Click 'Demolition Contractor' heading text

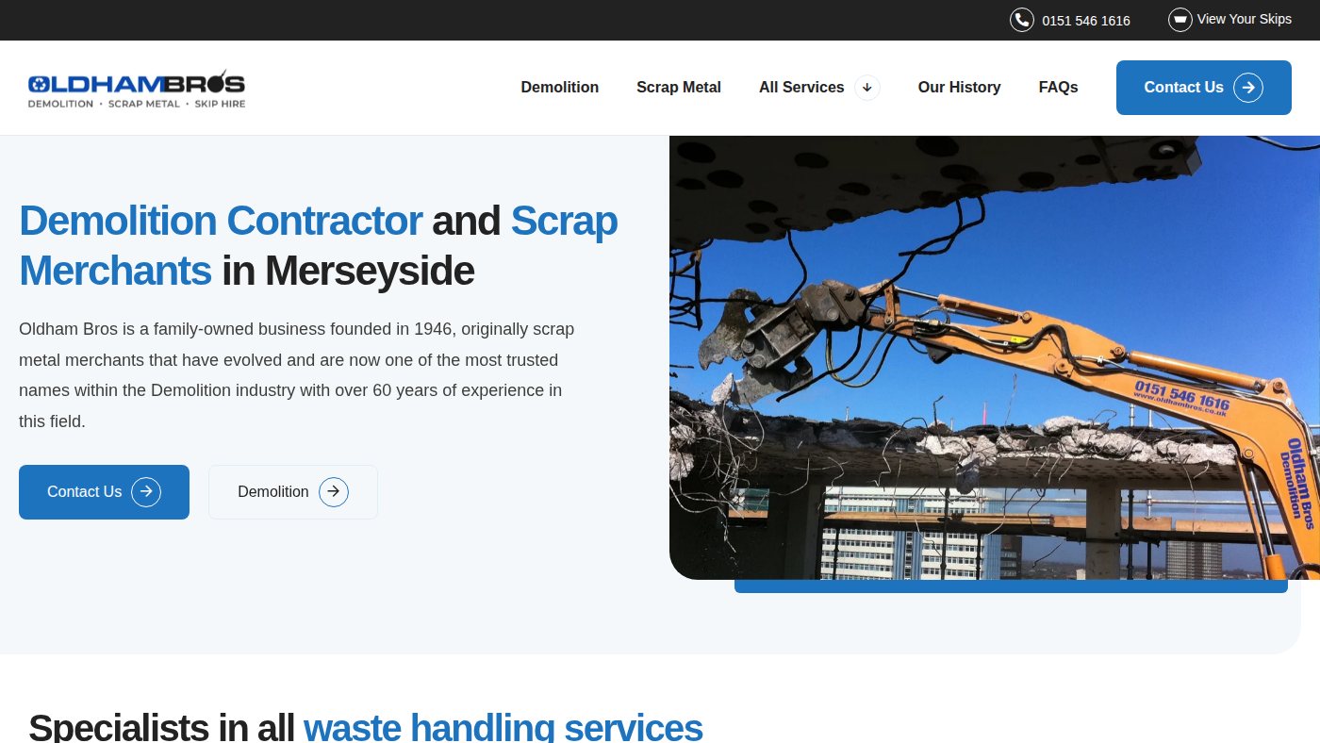221,221
